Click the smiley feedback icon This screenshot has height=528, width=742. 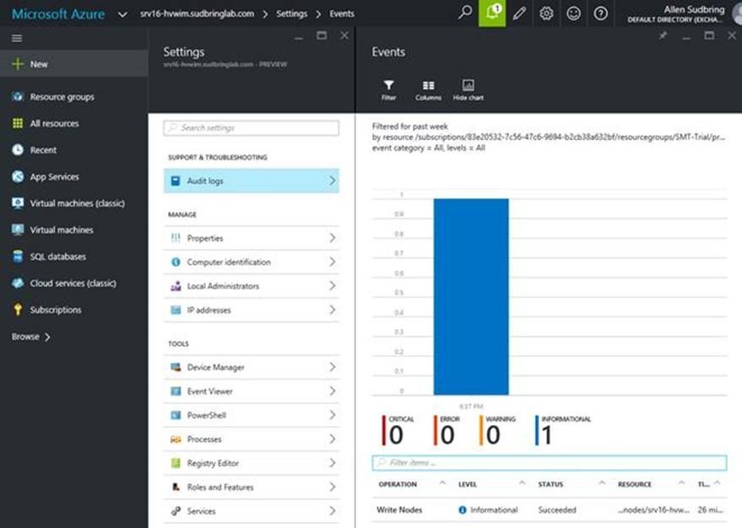pyautogui.click(x=573, y=13)
